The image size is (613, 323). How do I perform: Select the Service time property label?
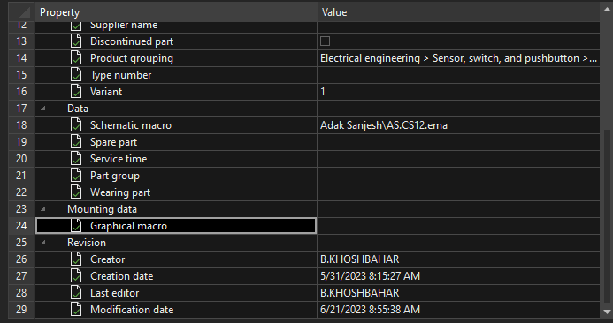tap(119, 159)
